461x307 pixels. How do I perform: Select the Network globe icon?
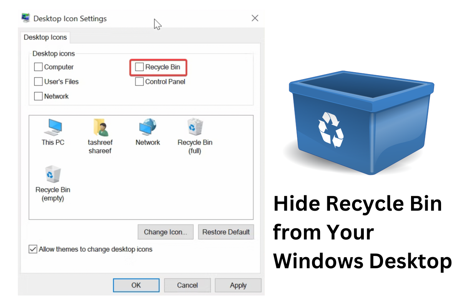(148, 127)
